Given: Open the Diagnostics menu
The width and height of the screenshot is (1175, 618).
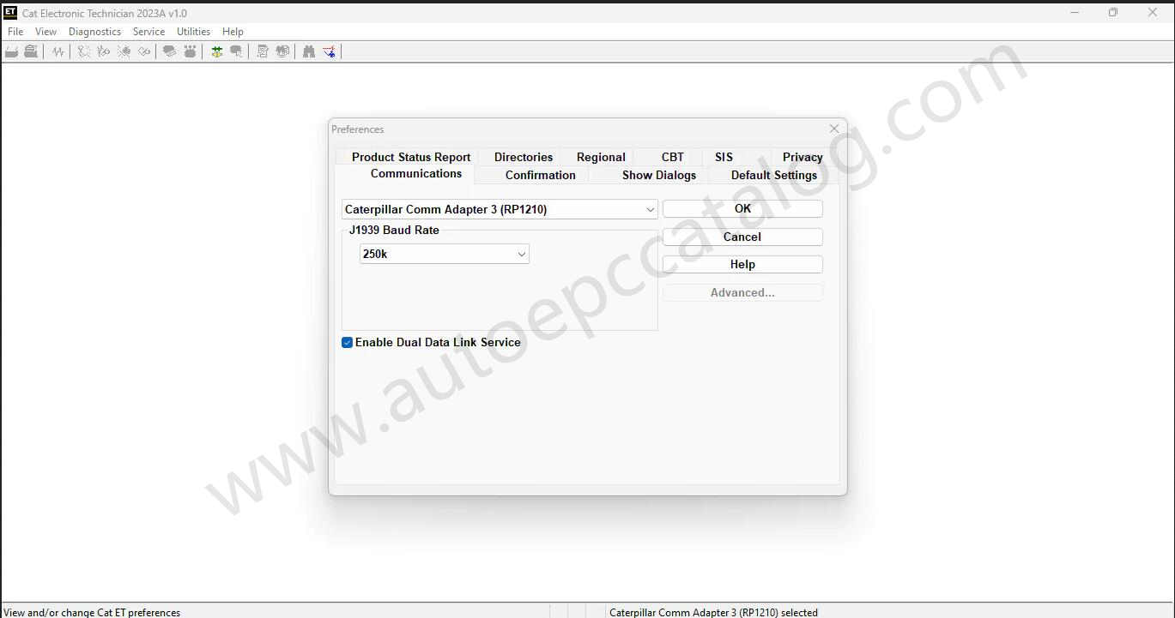Looking at the screenshot, I should pos(94,32).
